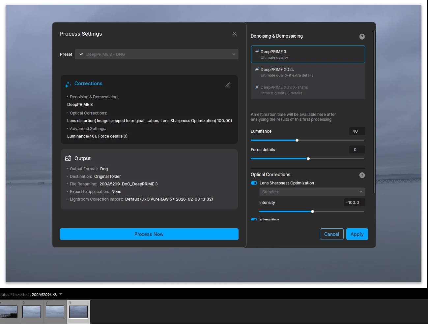Image resolution: width=428 pixels, height=324 pixels.
Task: Disable Lens Sharpness Optimization
Action: tap(254, 183)
